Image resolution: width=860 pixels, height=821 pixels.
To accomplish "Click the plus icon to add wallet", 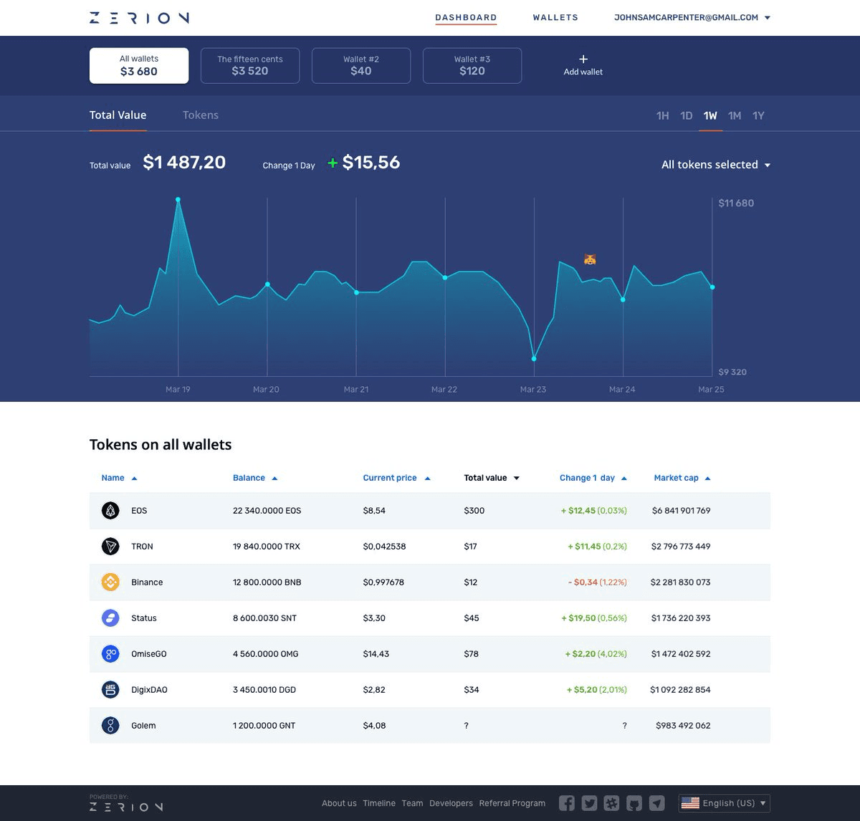I will [583, 59].
